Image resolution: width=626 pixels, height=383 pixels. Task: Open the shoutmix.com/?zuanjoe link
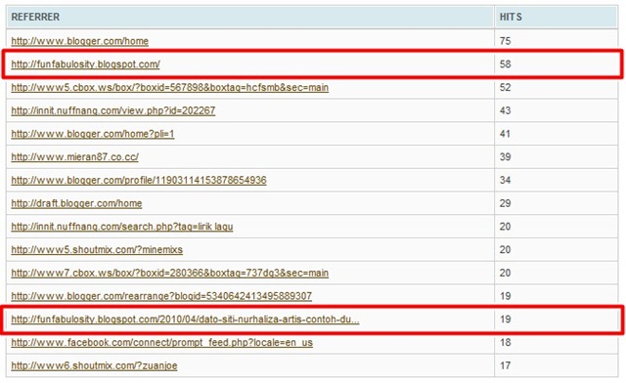(94, 365)
